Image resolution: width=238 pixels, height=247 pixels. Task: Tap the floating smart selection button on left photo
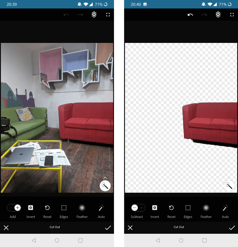(105, 186)
